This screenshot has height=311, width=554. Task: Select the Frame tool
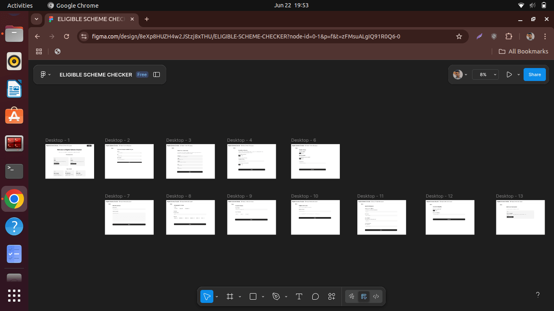[x=230, y=296]
